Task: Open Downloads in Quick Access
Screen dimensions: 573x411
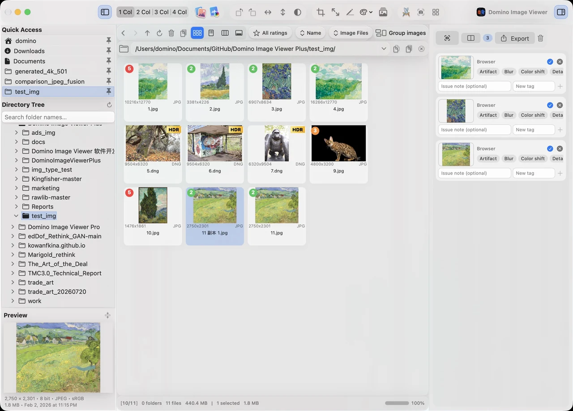Action: coord(29,51)
